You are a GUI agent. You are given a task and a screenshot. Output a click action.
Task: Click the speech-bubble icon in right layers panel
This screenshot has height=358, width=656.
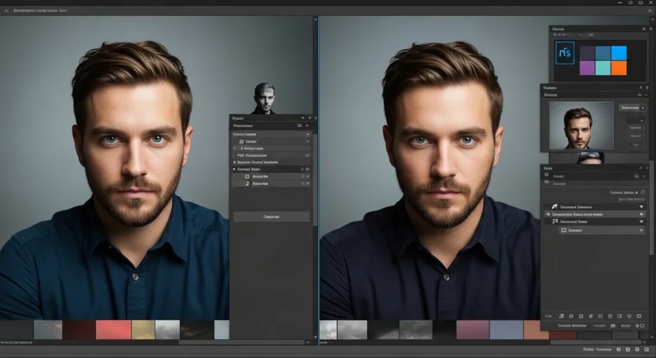(563, 230)
